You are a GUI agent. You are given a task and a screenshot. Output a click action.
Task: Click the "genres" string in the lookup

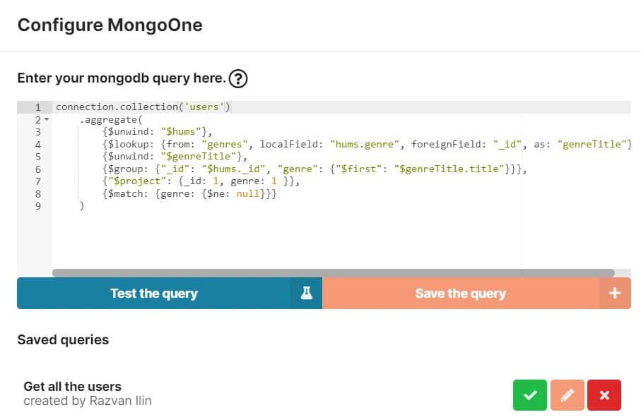coord(225,144)
